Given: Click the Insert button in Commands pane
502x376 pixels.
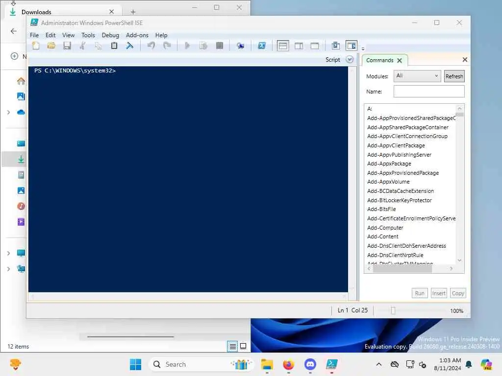Looking at the screenshot, I should [439, 293].
